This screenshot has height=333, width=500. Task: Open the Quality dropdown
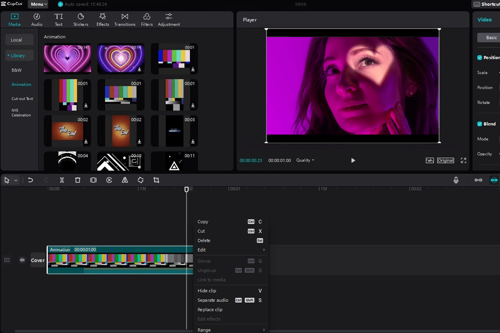pos(305,160)
